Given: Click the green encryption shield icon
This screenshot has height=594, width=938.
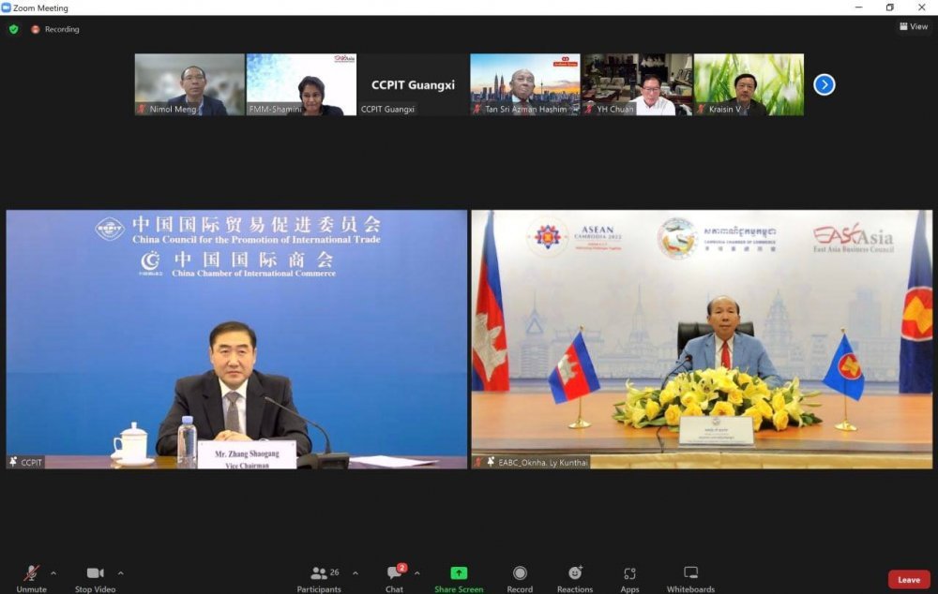Looking at the screenshot, I should 13,29.
